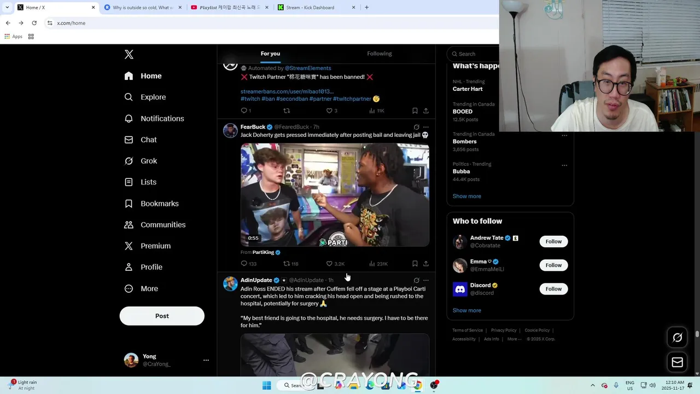Play the Jack Doherty video
Screen dimensions: 700x394
coord(335,195)
